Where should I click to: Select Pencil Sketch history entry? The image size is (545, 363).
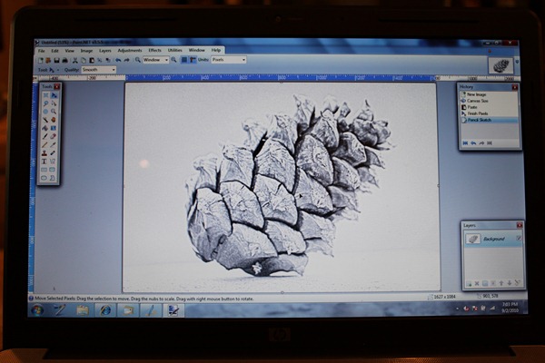click(x=489, y=120)
